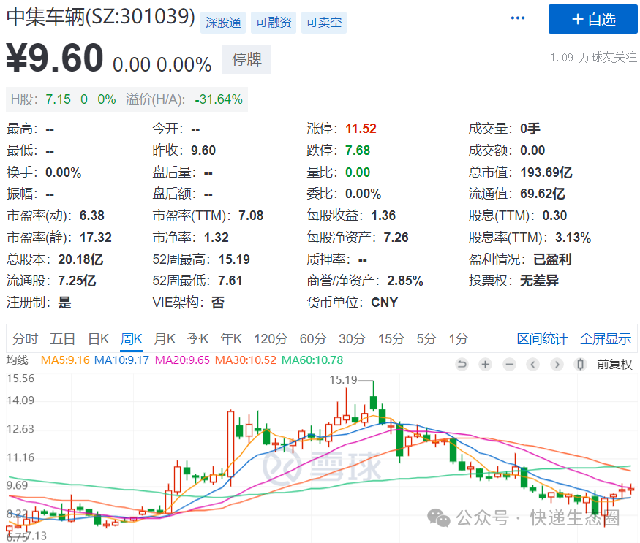Viewport: 640px width, 543px height.
Task: Click the 溢价(H/A) -31.64% value
Action: pos(184,99)
